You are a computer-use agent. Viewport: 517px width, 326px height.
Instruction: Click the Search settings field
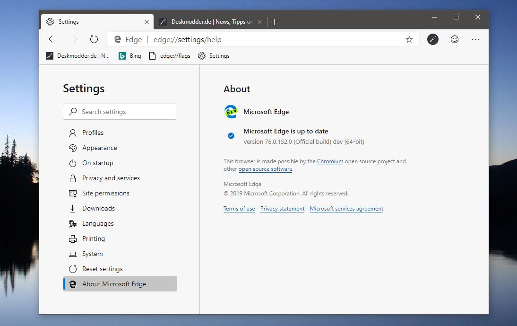120,112
